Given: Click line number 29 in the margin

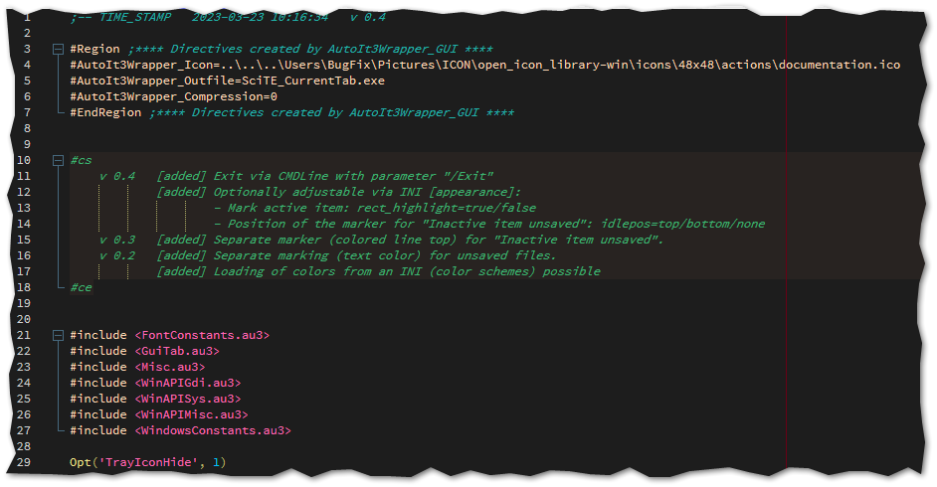Looking at the screenshot, I should pos(25,462).
